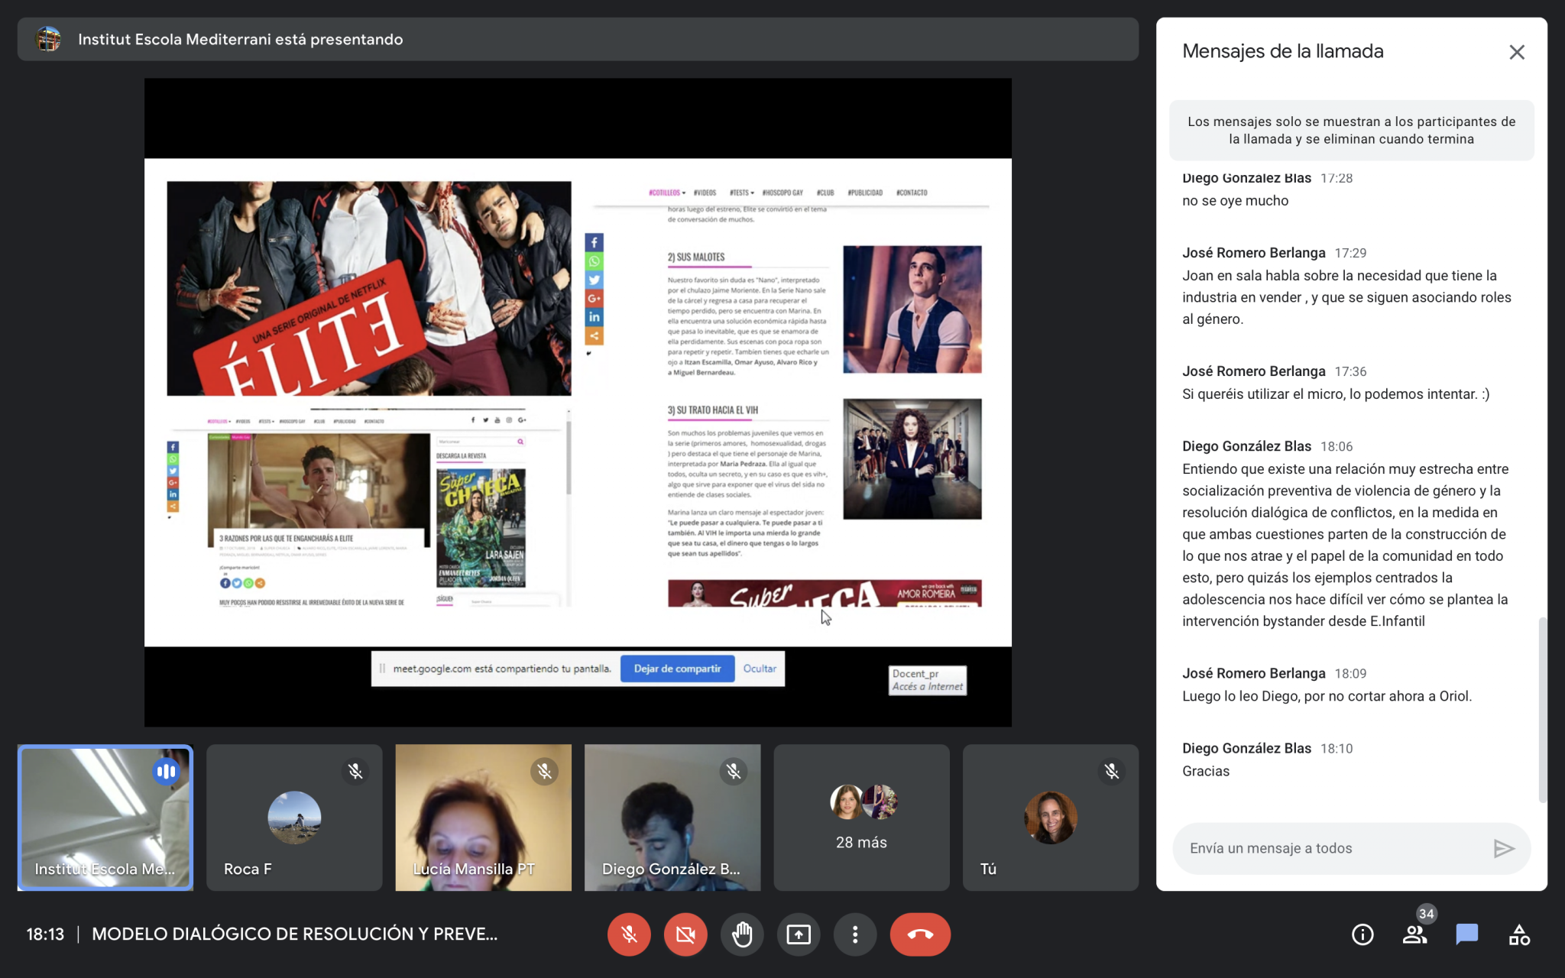Show the participants list with 34 badge
The height and width of the screenshot is (978, 1565).
[1415, 934]
